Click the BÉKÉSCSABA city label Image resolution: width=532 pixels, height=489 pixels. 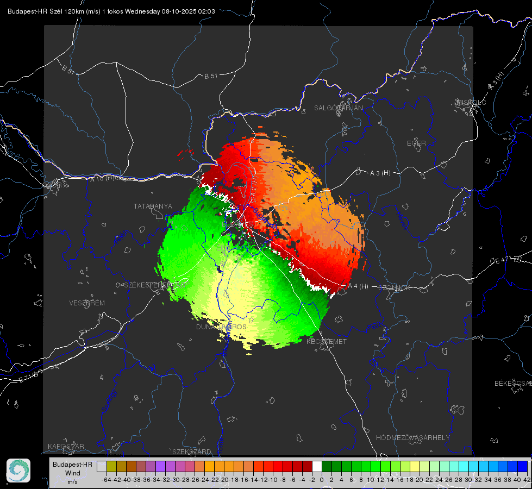tap(513, 384)
